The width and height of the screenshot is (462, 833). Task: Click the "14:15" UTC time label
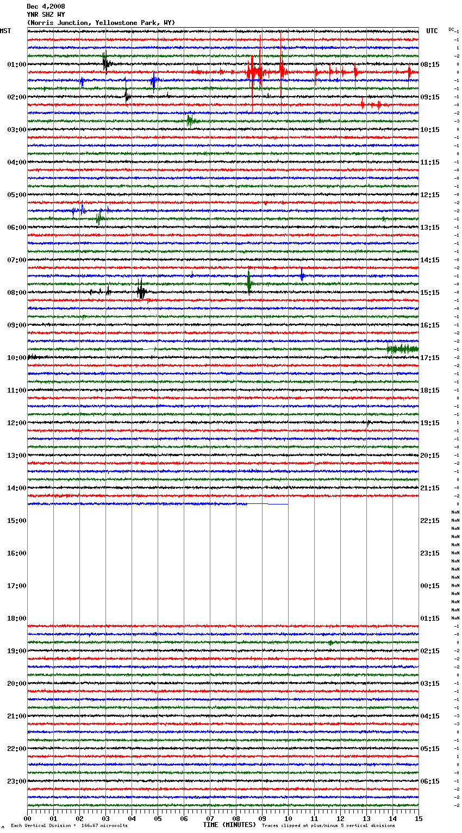430,260
